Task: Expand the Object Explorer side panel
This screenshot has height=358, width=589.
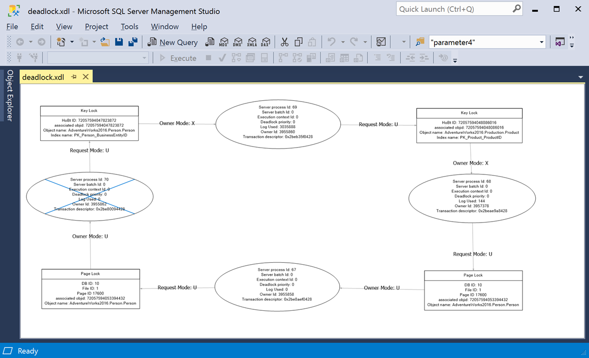Action: (x=10, y=95)
